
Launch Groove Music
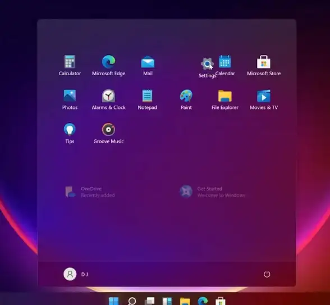109,133
